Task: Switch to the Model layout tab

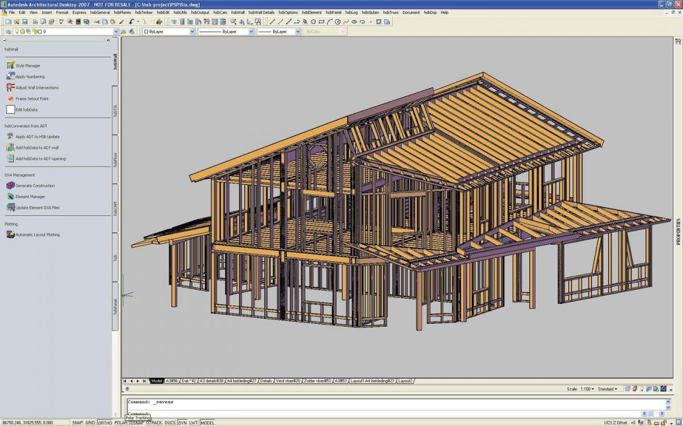Action: click(157, 381)
